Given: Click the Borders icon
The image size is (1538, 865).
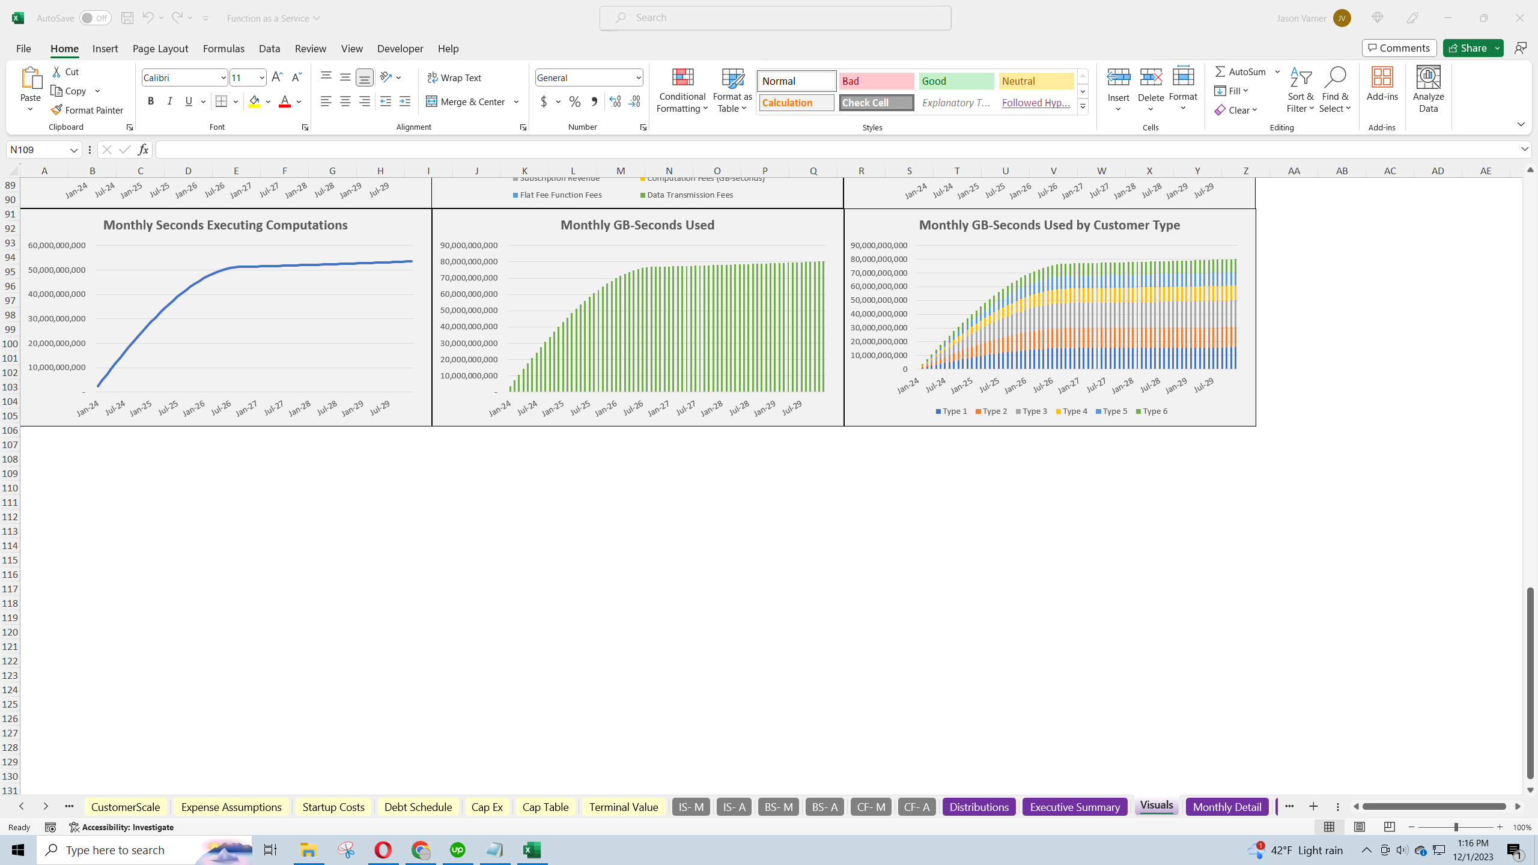Looking at the screenshot, I should pyautogui.click(x=221, y=102).
